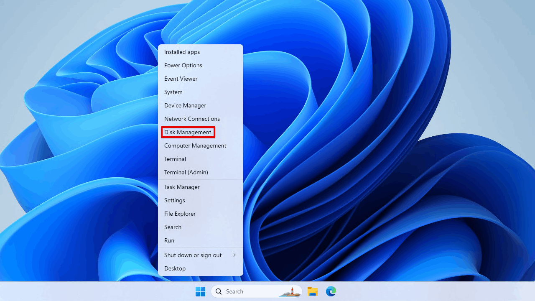Select Search in the menu

173,227
